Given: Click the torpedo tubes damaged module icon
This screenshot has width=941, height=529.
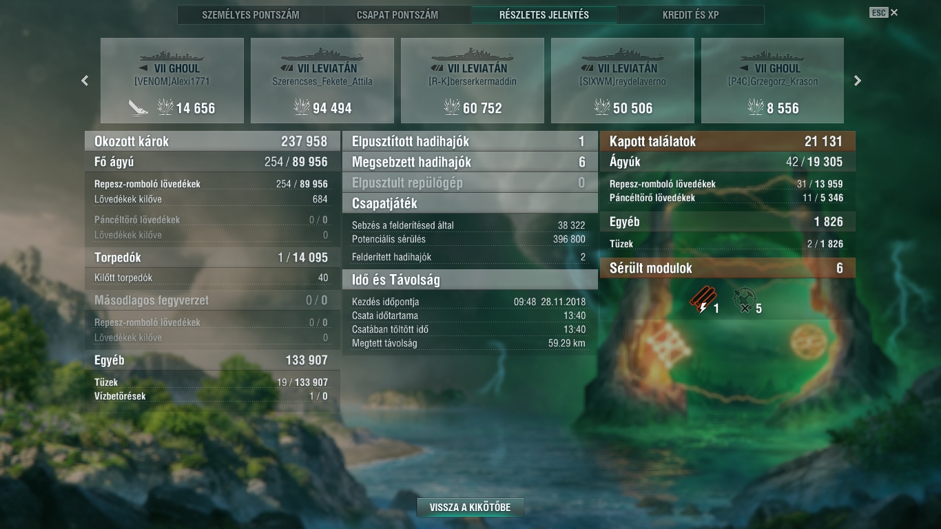Looking at the screenshot, I should click(x=703, y=301).
